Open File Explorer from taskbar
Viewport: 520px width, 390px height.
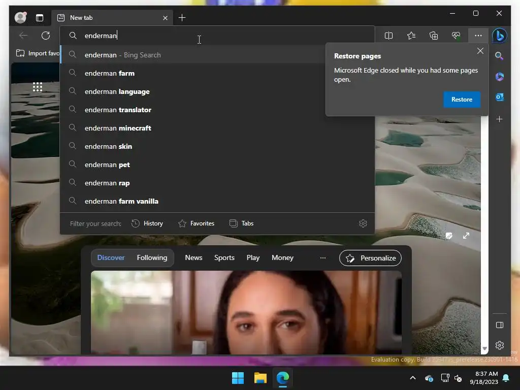point(261,378)
